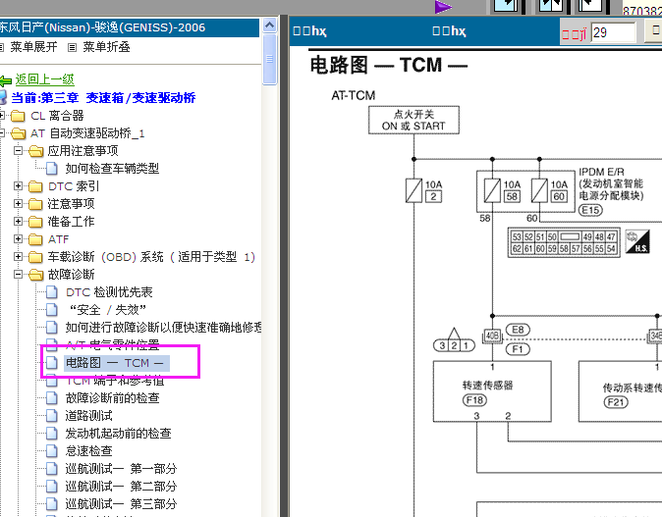Open 故障诊断前的检查 page

click(x=112, y=398)
